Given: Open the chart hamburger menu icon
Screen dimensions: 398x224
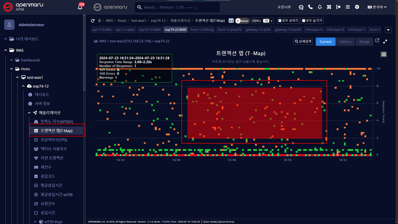Looking at the screenshot, I should [x=383, y=54].
